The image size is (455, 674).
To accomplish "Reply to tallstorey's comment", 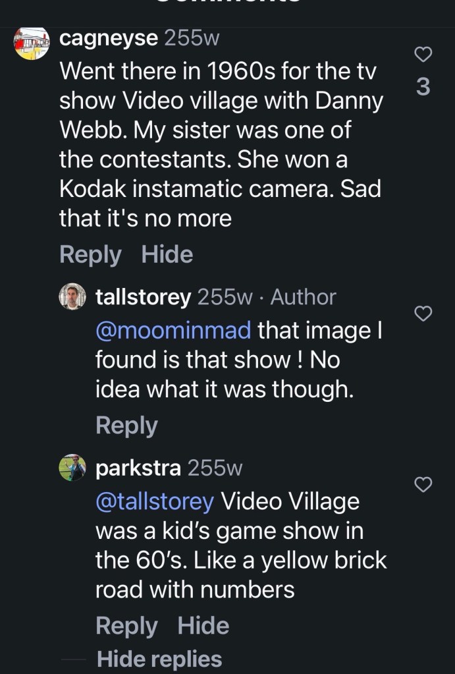I will (x=126, y=425).
